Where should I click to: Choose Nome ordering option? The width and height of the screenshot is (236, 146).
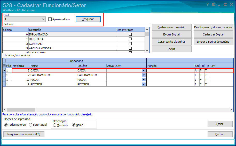[74, 125]
